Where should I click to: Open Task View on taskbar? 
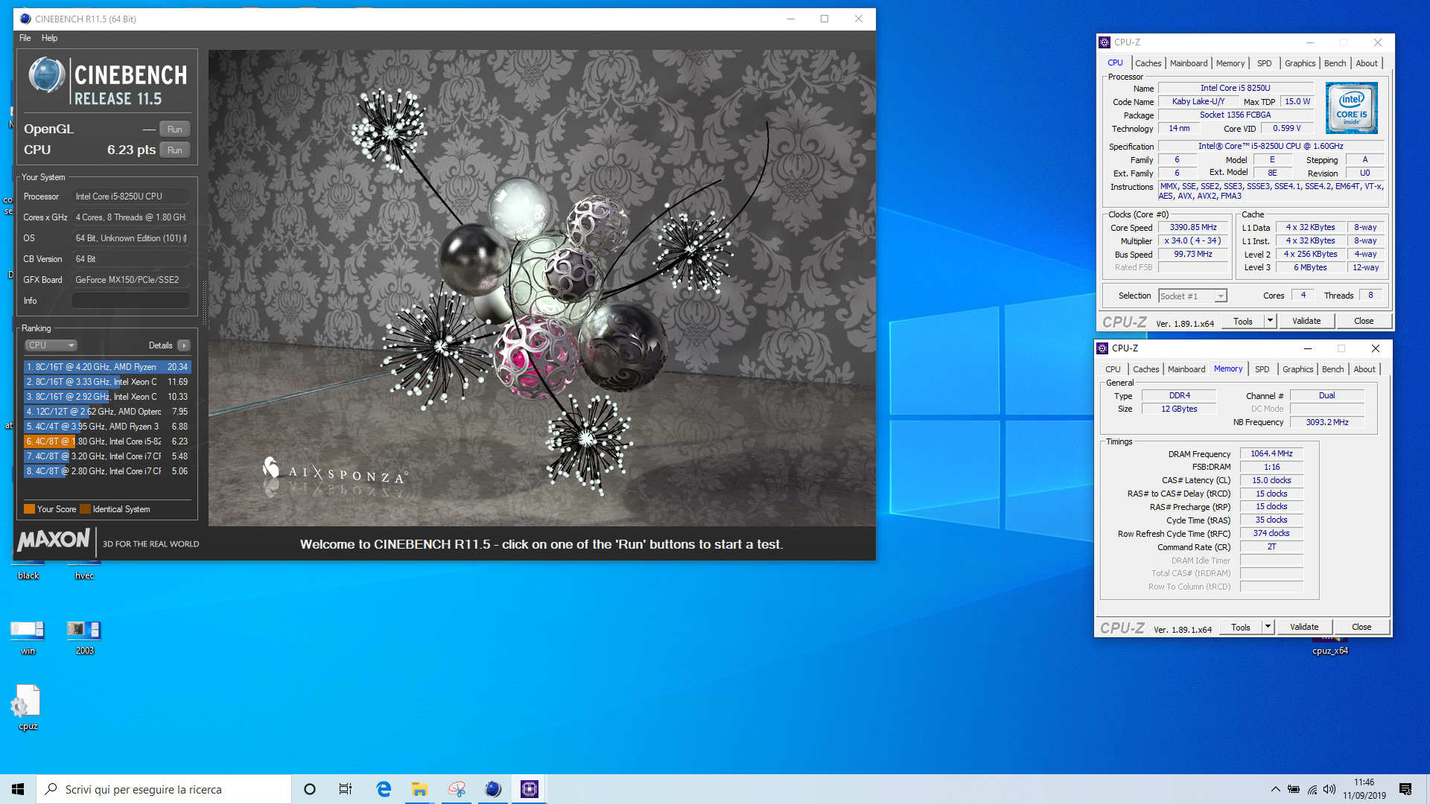346,789
